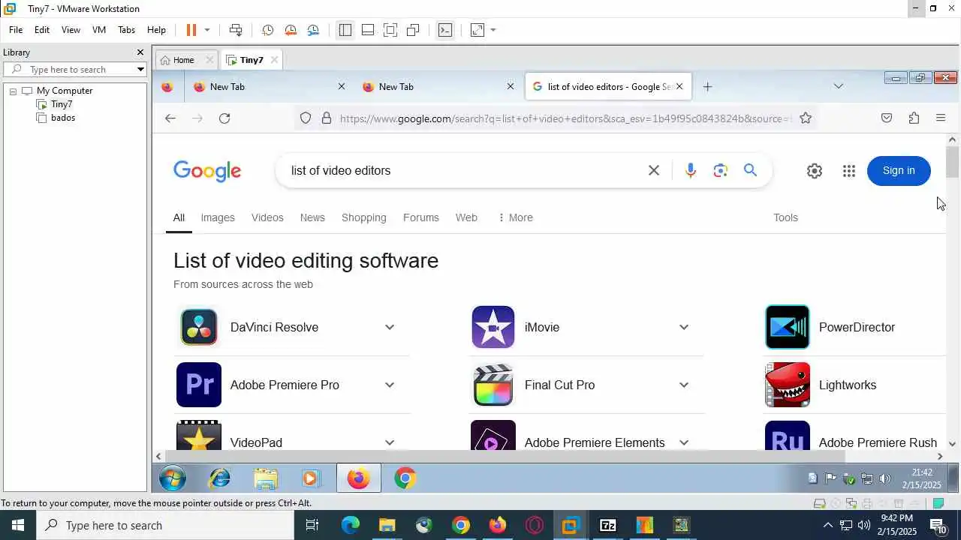961x540 pixels.
Task: Switch to Shopping search results
Action: coord(364,217)
